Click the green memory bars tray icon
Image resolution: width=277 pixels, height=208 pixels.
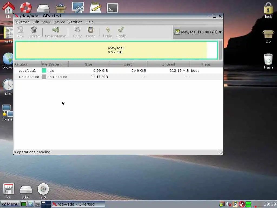coord(248,204)
